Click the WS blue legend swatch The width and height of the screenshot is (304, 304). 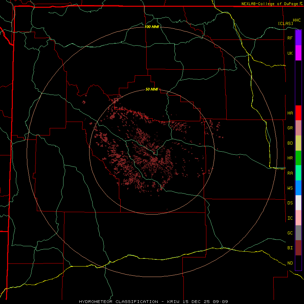pos(298,188)
